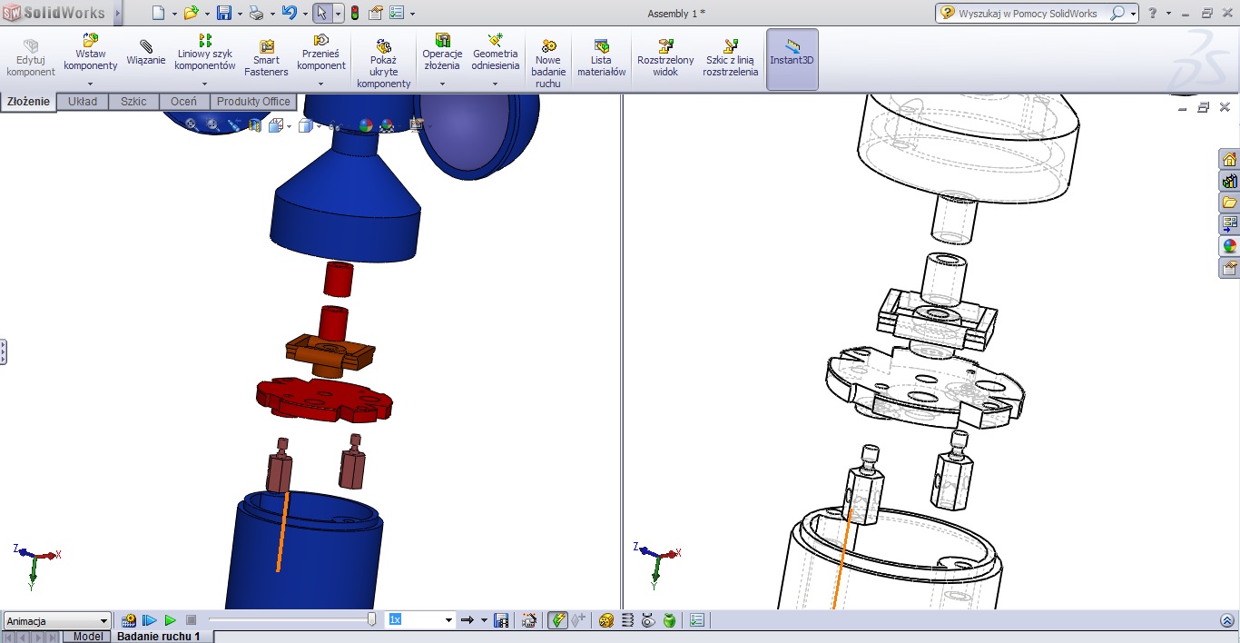1240x643 pixels.
Task: Activate the Rozstrzelony widok (exploded view) tool
Action: (665, 54)
